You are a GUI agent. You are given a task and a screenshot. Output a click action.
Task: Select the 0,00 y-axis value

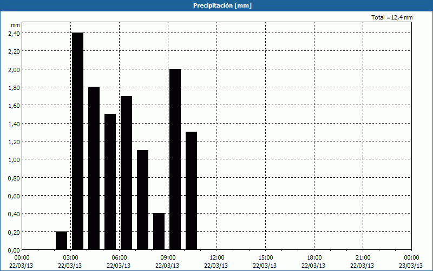click(x=14, y=250)
